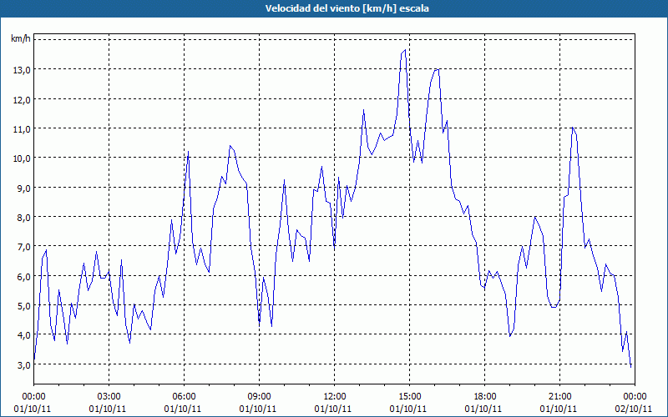668x417 pixels.
Task: Select the 12,0 y-axis label
Action: tap(23, 99)
